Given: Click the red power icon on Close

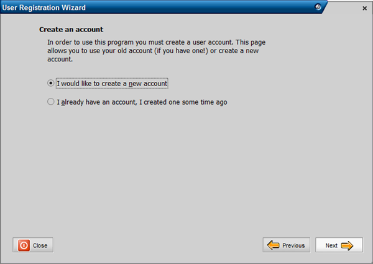Looking at the screenshot, I should click(x=24, y=245).
